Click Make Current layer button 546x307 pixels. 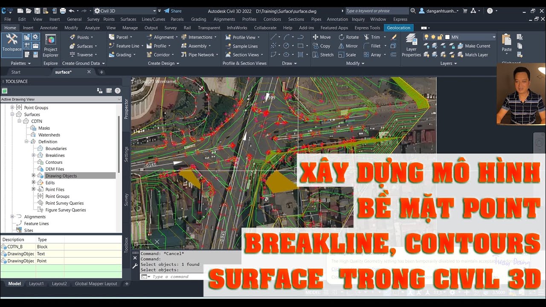[473, 46]
